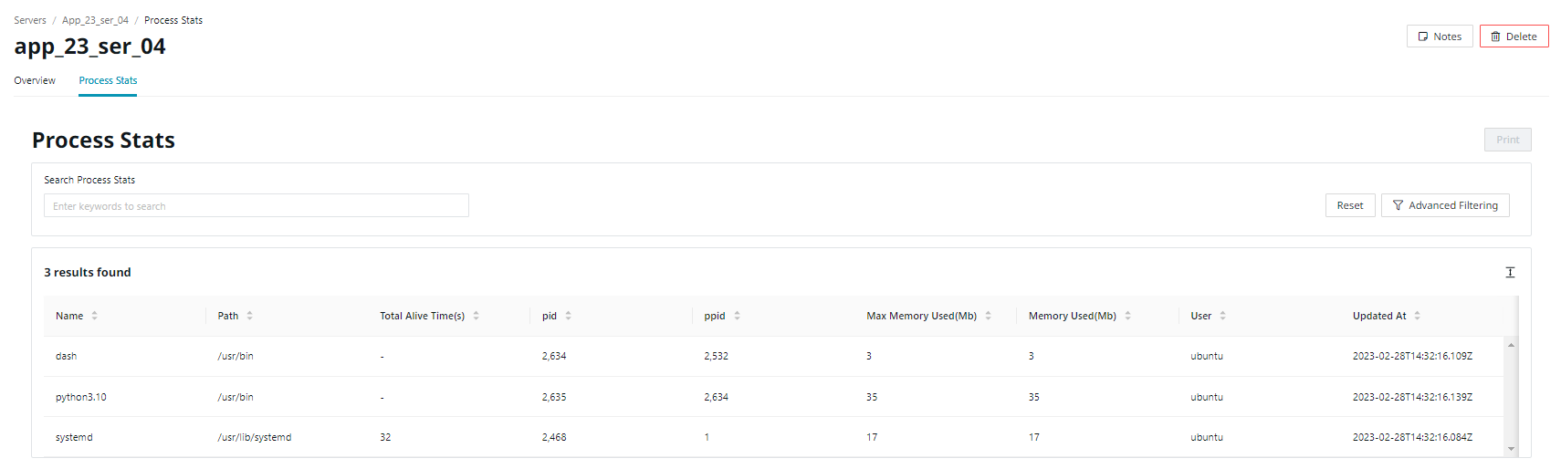The width and height of the screenshot is (1561, 469).
Task: Sort by Updated At column icon
Action: (x=1417, y=316)
